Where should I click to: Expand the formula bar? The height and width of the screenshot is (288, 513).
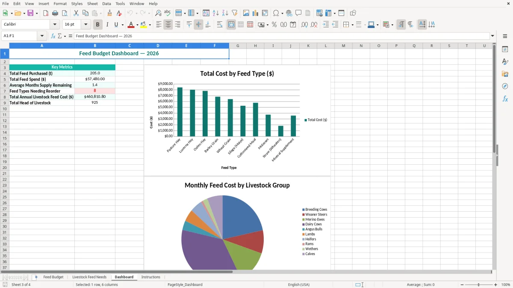pos(492,36)
